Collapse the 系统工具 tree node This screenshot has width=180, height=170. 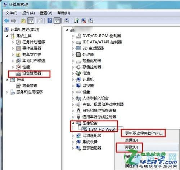pyautogui.click(x=7, y=36)
